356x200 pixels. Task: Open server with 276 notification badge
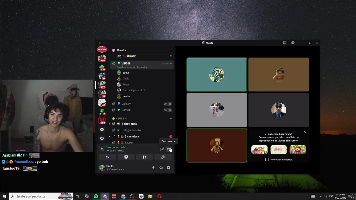[102, 67]
